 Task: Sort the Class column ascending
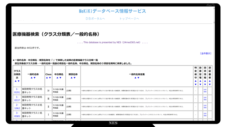pos(47,78)
